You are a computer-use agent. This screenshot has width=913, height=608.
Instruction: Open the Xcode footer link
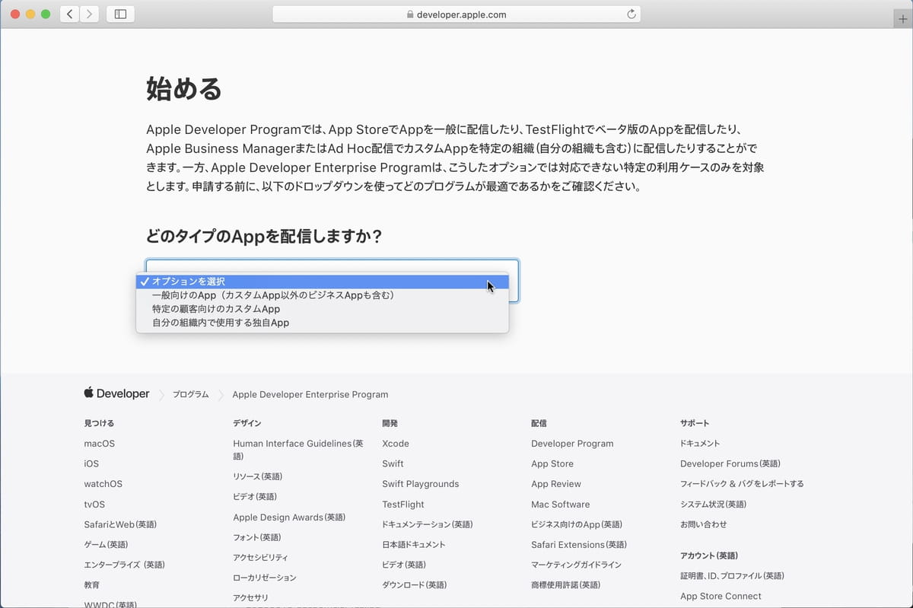click(x=396, y=444)
